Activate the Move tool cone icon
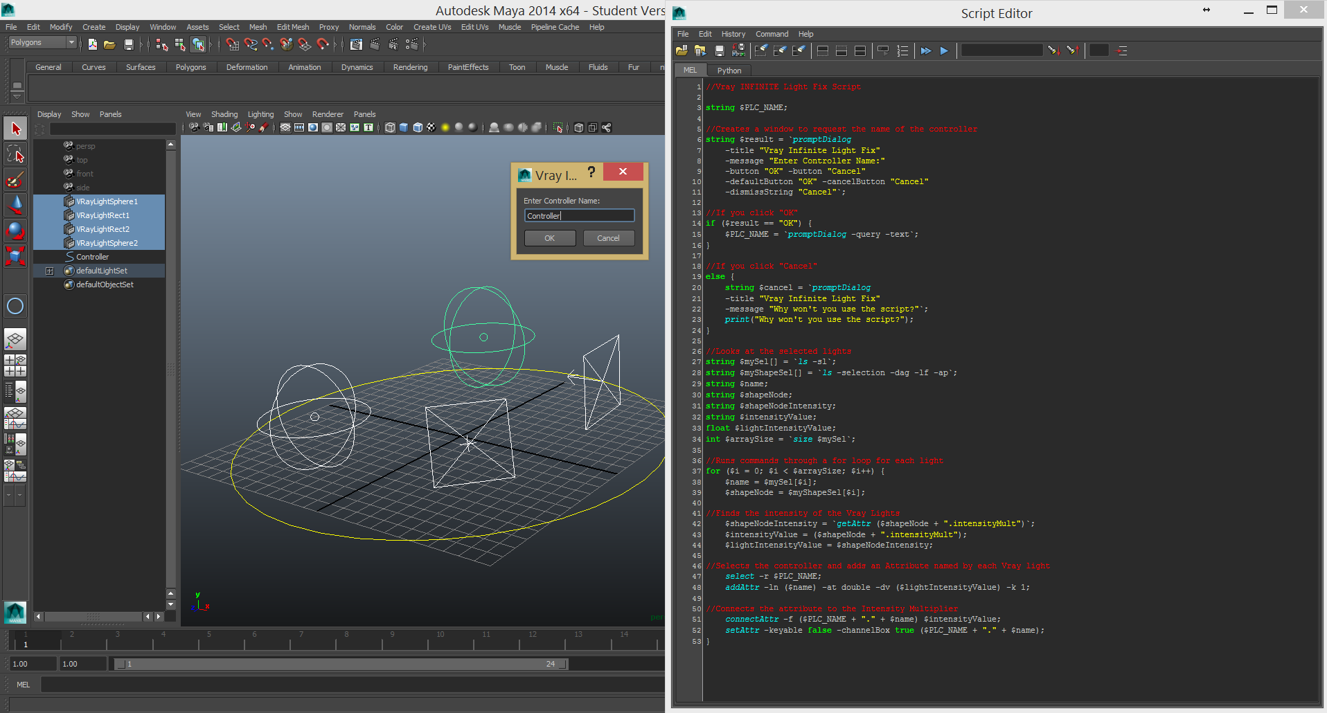The width and height of the screenshot is (1327, 713). pos(15,205)
